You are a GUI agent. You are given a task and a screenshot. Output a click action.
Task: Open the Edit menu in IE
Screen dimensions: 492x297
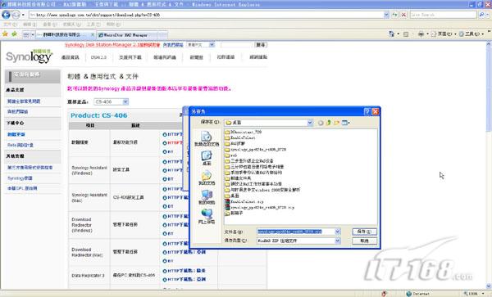30,25
